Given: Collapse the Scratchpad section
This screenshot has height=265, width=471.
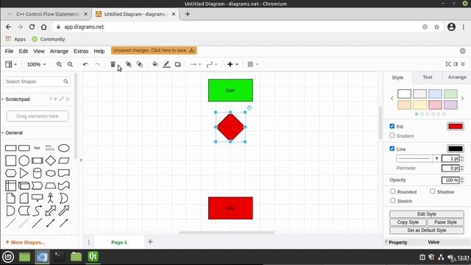Looking at the screenshot, I should 18,99.
